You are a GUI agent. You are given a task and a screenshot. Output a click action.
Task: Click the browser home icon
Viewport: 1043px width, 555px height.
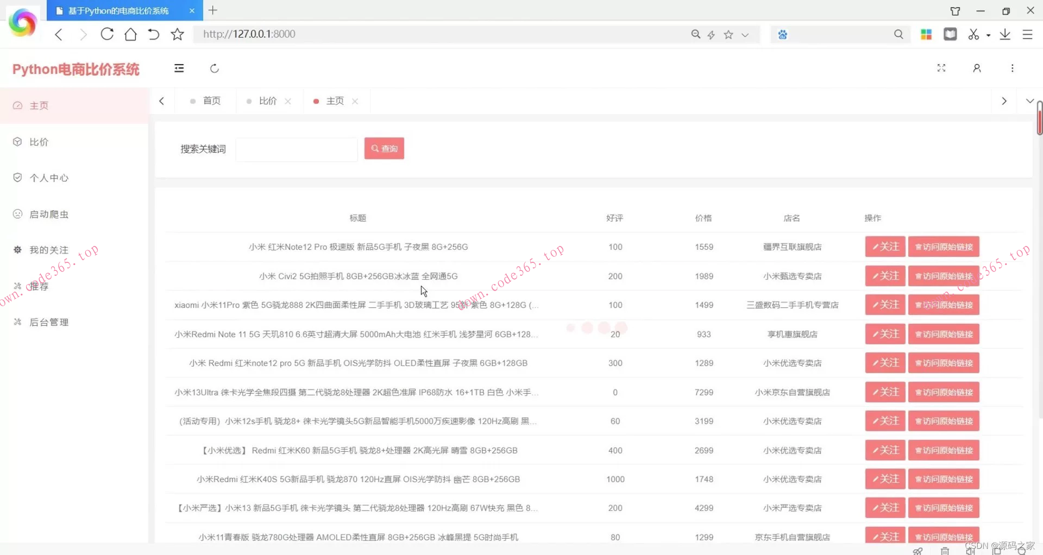pyautogui.click(x=130, y=34)
